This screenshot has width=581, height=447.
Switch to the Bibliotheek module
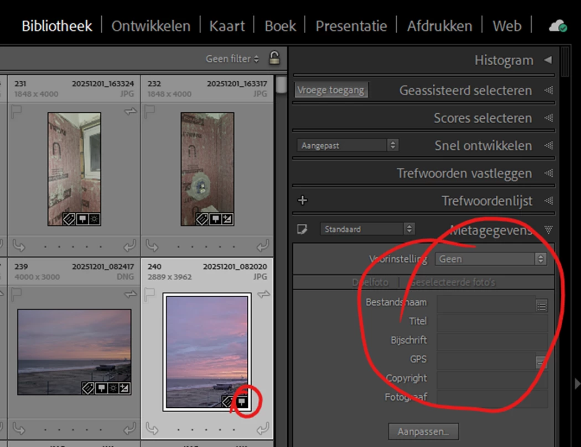(56, 27)
